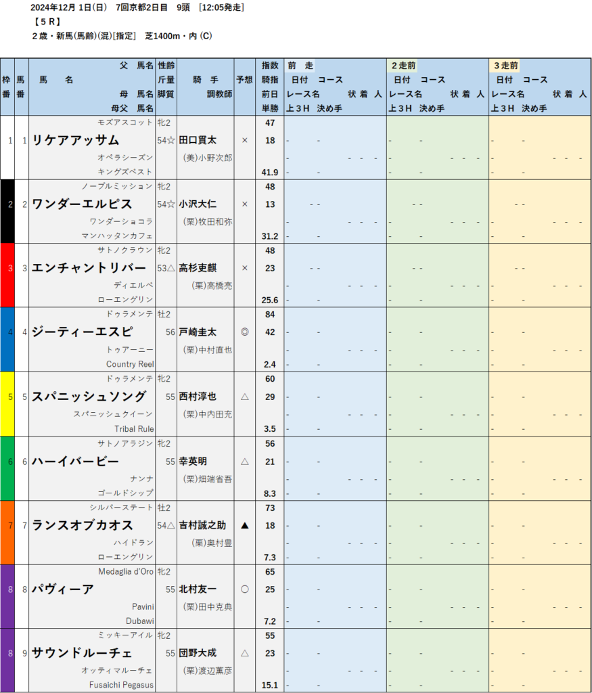Viewport: 592px width, 693px height.
Task: Click the △ prediction mark for スパニッシュソング
Action: tap(245, 397)
